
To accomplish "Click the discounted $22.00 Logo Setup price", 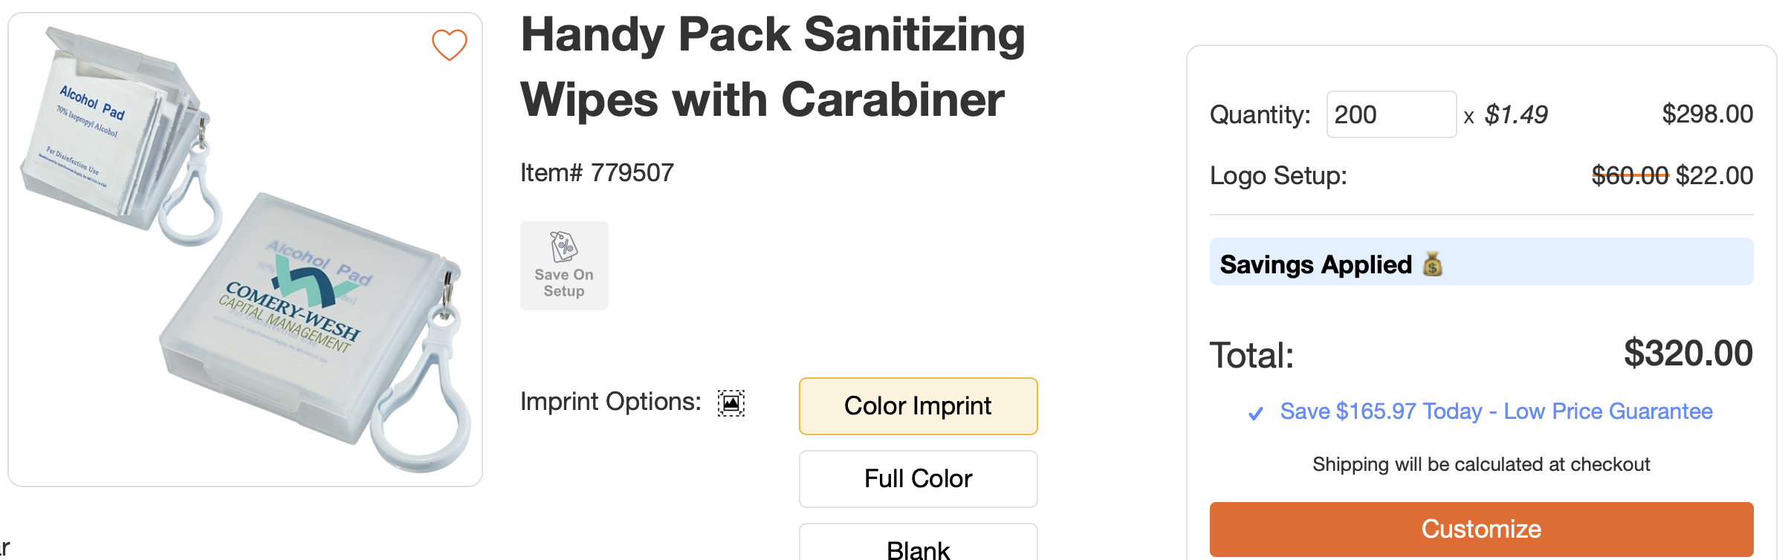I will tap(1714, 176).
